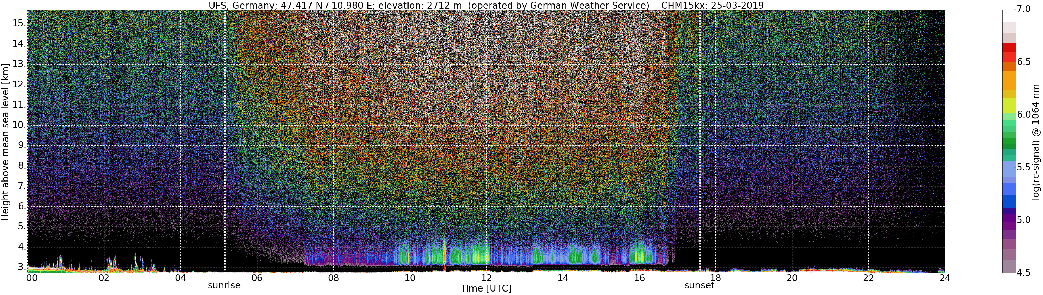Click the '10' time tick label
The height and width of the screenshot is (295, 1043).
(x=410, y=278)
